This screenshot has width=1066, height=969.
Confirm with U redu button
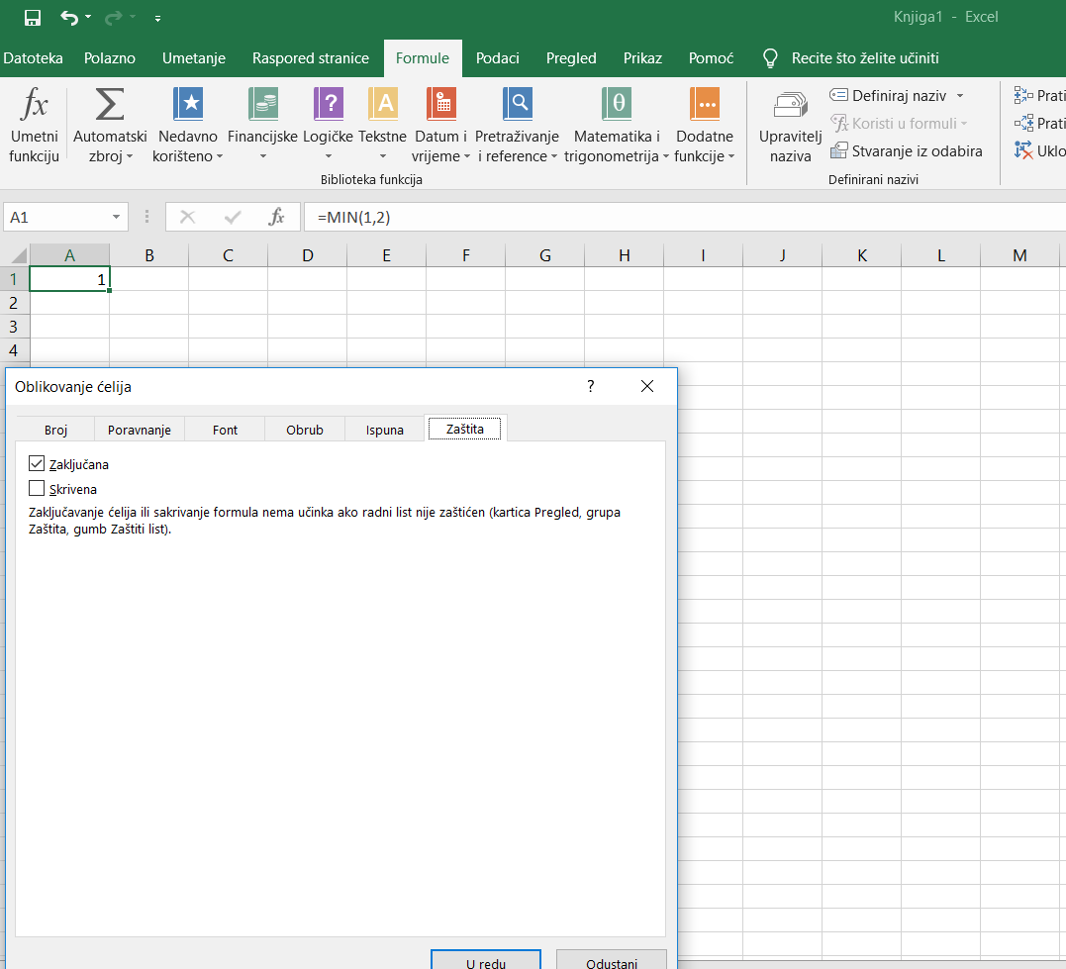pyautogui.click(x=486, y=960)
